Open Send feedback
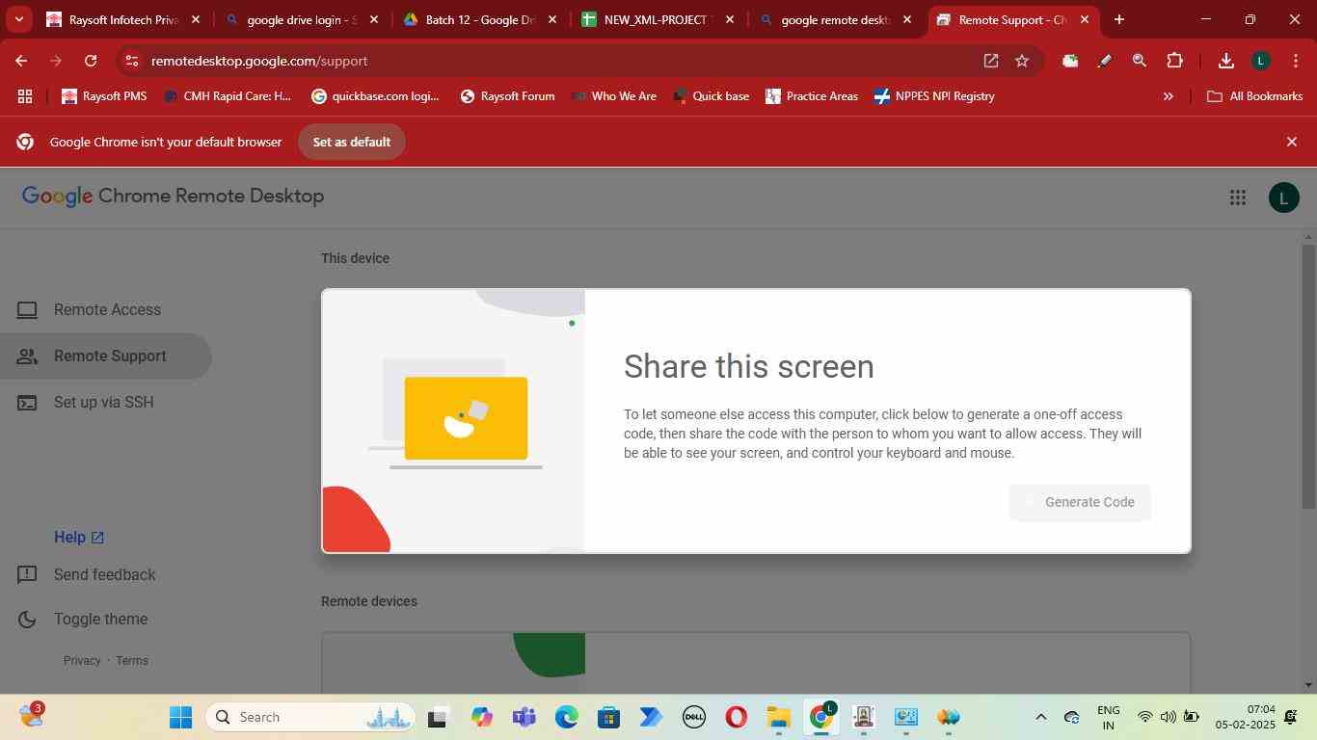 click(87, 574)
